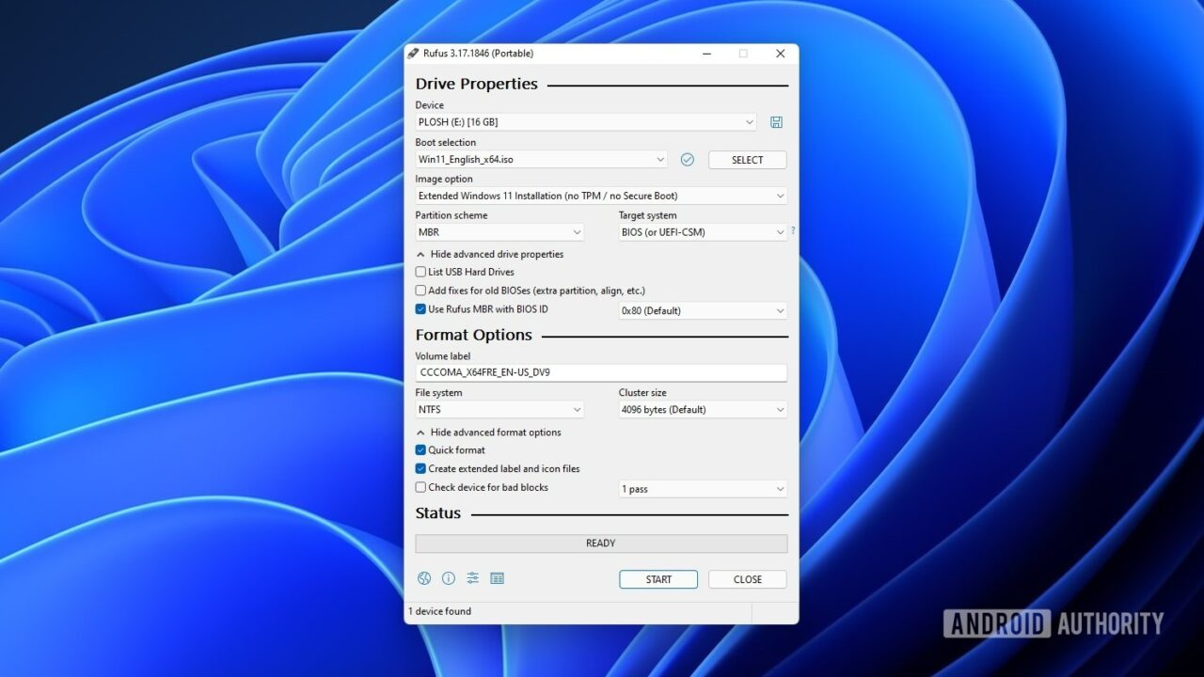Compute ISO checksums via checkmark icon
Viewport: 1204px width, 677px height.
(x=687, y=159)
